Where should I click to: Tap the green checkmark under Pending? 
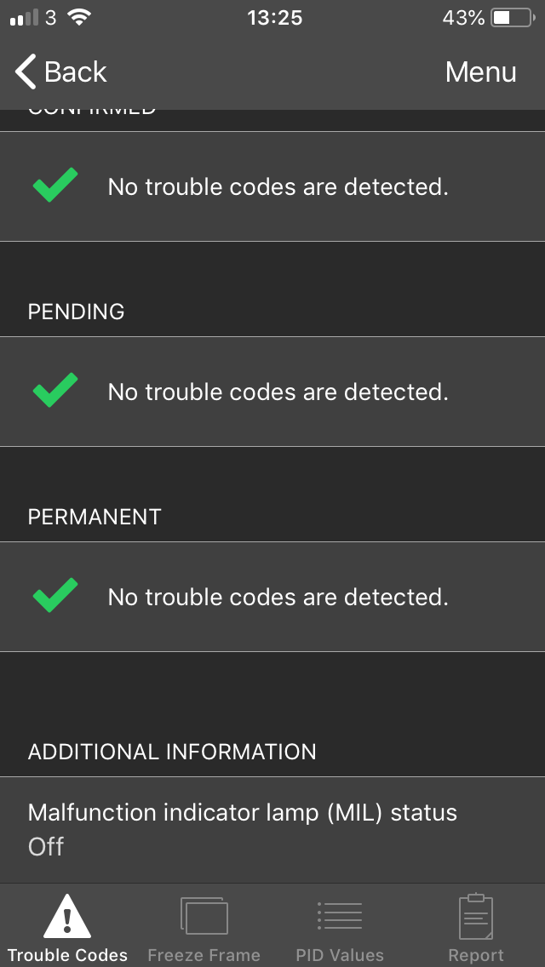point(55,390)
